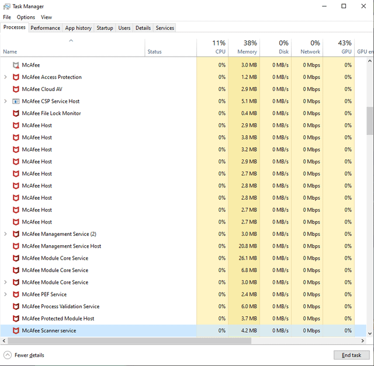Select McAfee File Lock Monitor process name
The height and width of the screenshot is (366, 374).
51,113
